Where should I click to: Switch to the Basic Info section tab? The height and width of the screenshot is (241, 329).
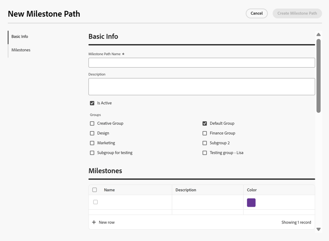pos(20,37)
